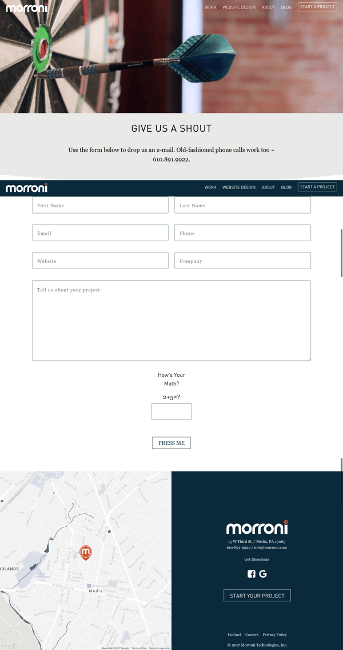Select the Company text field
The height and width of the screenshot is (650, 343).
coord(242,261)
